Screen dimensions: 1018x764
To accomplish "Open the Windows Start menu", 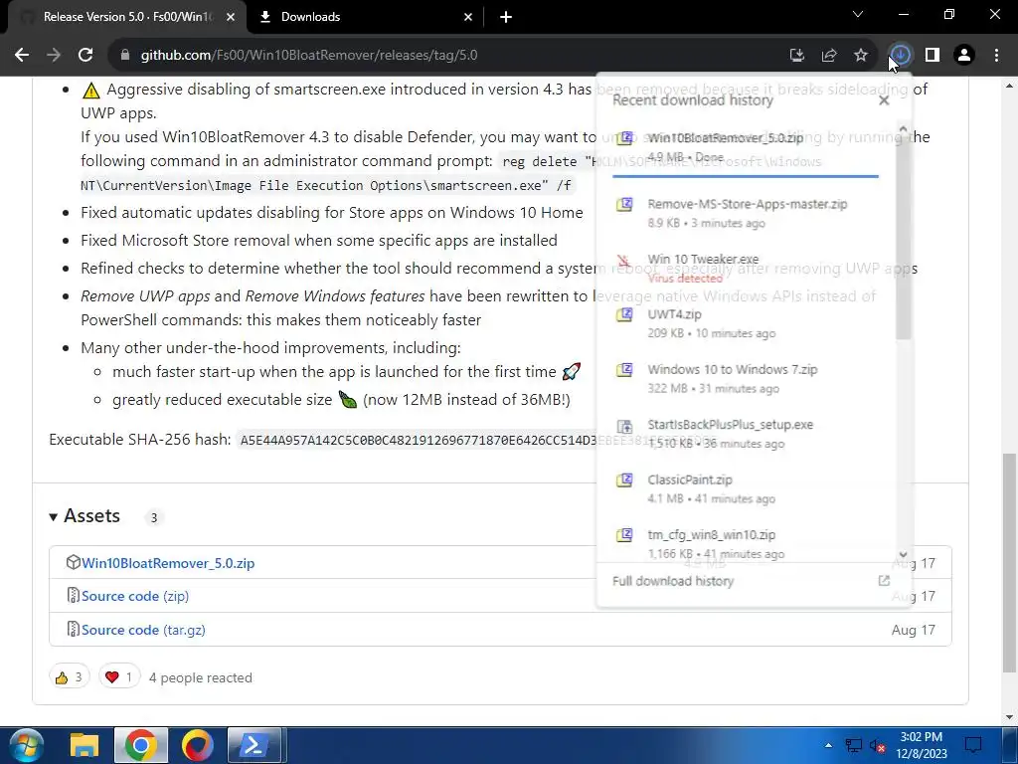I will (x=26, y=745).
